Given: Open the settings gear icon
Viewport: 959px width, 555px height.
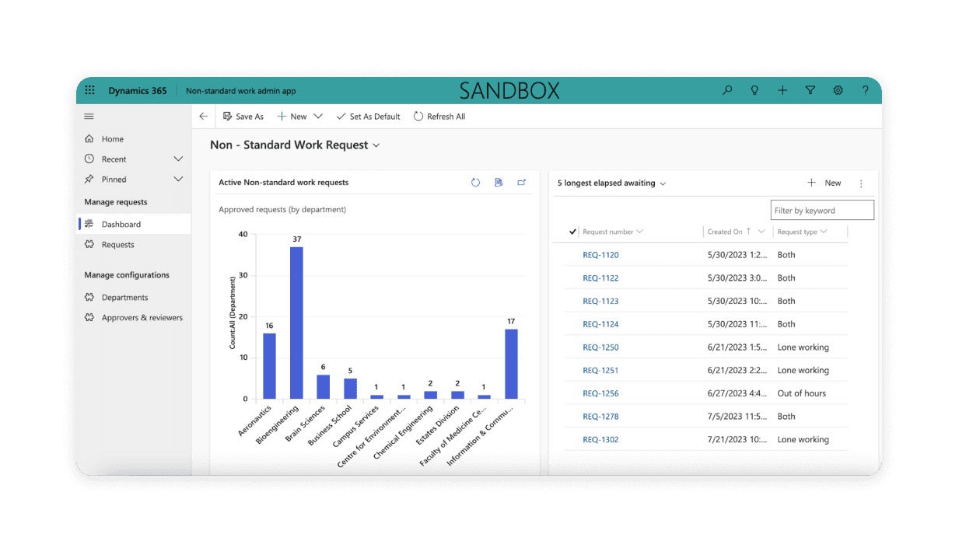Looking at the screenshot, I should pyautogui.click(x=838, y=90).
